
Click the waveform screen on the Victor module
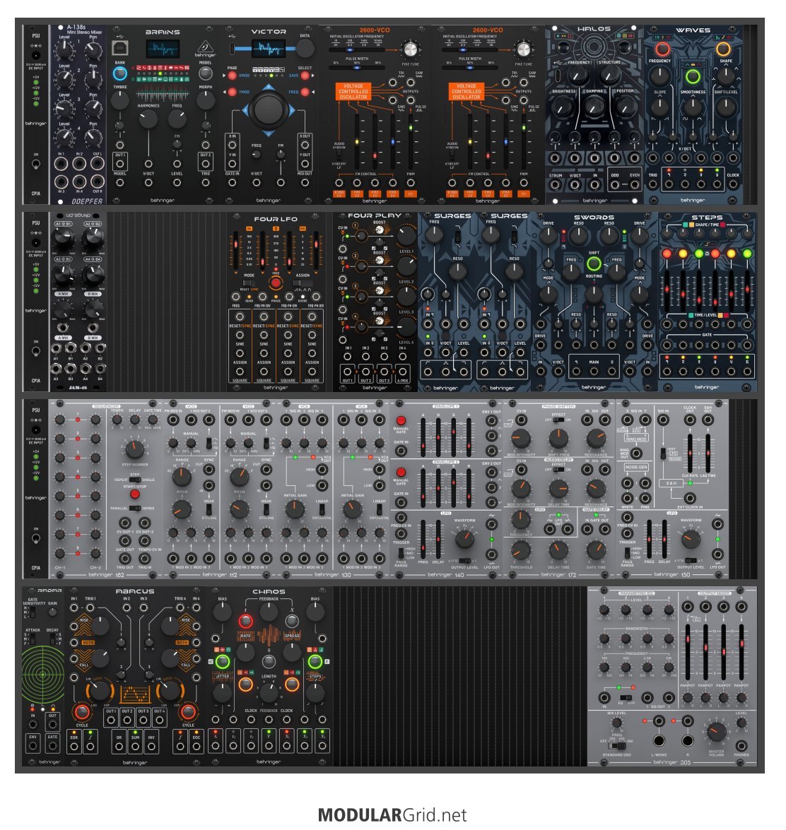coord(269,49)
